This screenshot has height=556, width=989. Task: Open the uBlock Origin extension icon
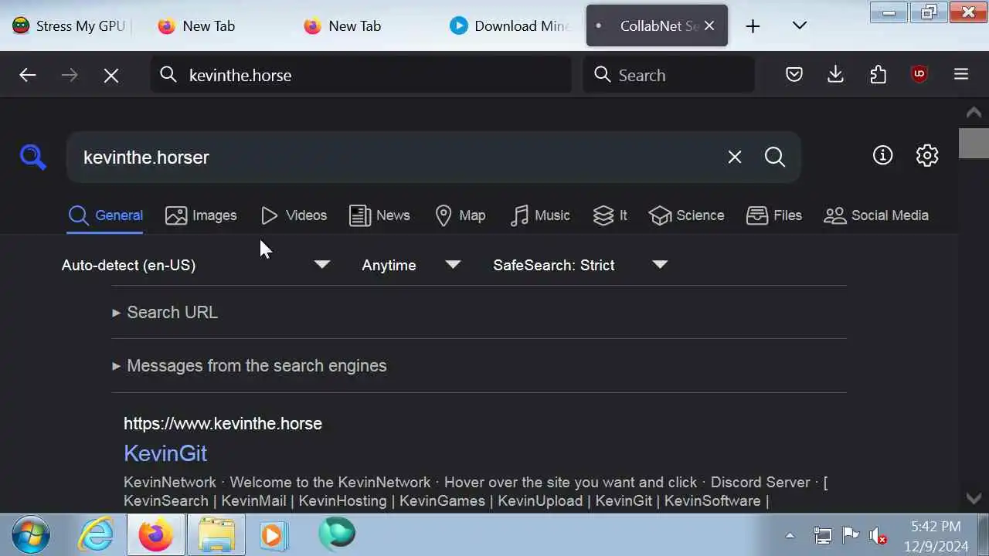(919, 74)
